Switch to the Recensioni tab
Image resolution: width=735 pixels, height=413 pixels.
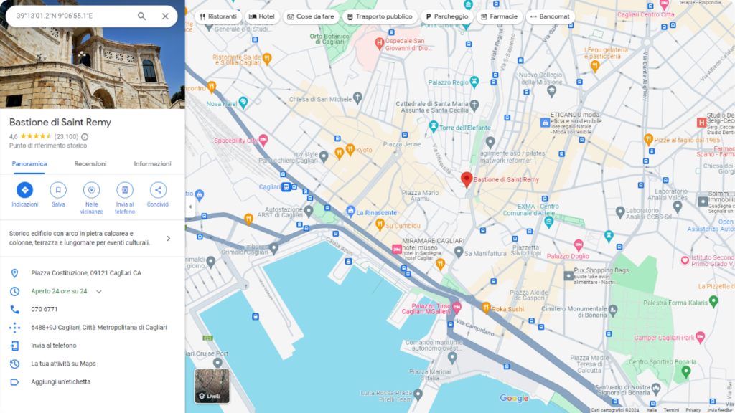point(90,164)
